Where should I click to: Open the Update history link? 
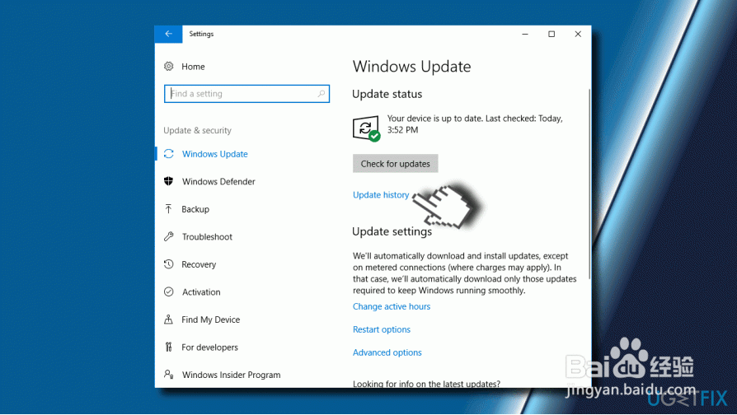tap(381, 195)
